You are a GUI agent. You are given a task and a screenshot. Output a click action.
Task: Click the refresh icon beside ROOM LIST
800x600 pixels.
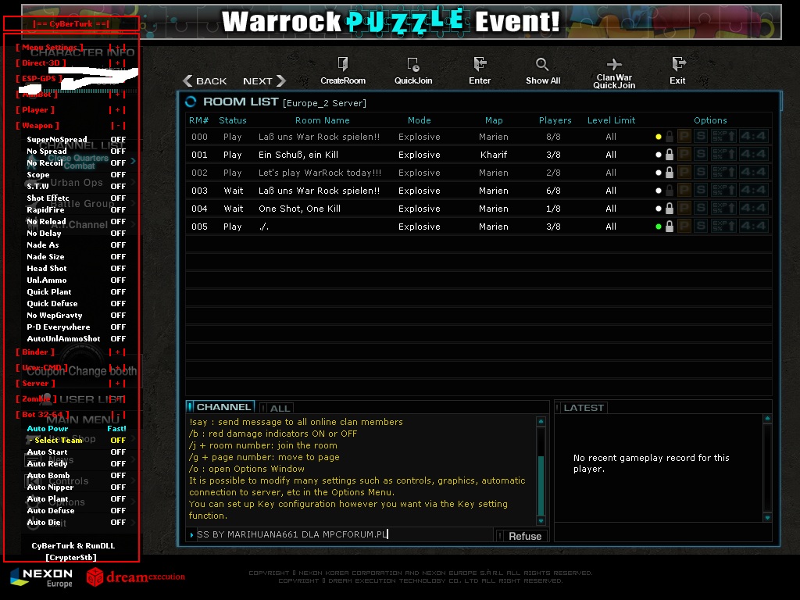(191, 102)
